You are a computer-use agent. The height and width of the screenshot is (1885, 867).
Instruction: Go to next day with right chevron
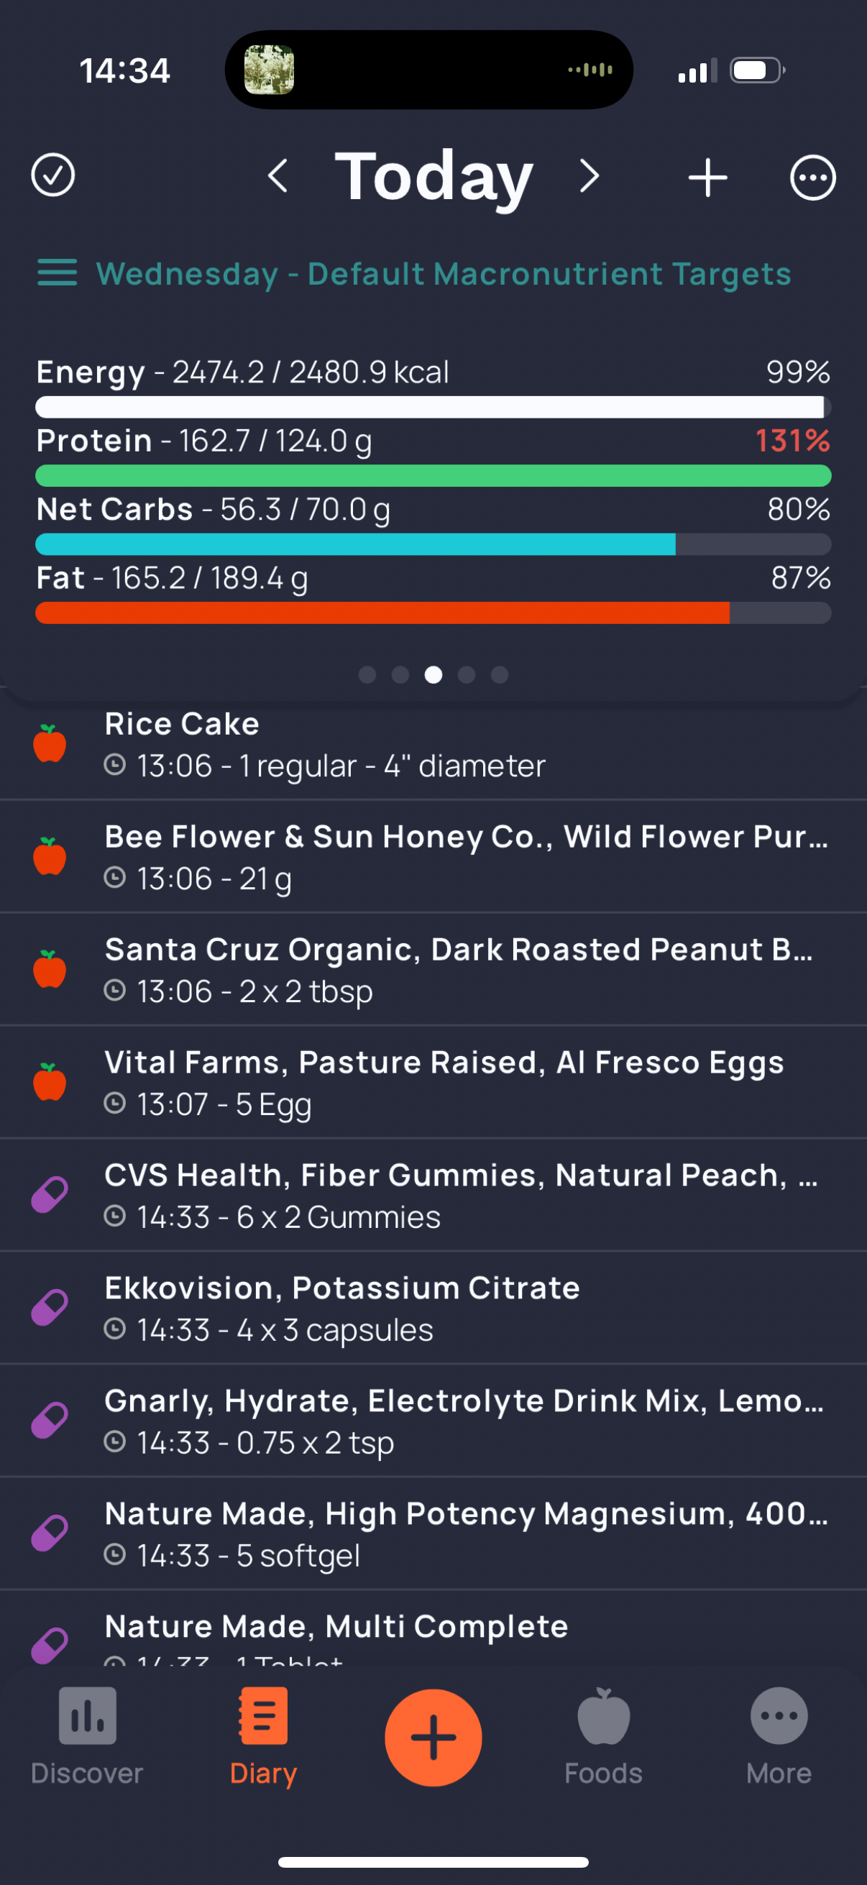[x=590, y=175]
